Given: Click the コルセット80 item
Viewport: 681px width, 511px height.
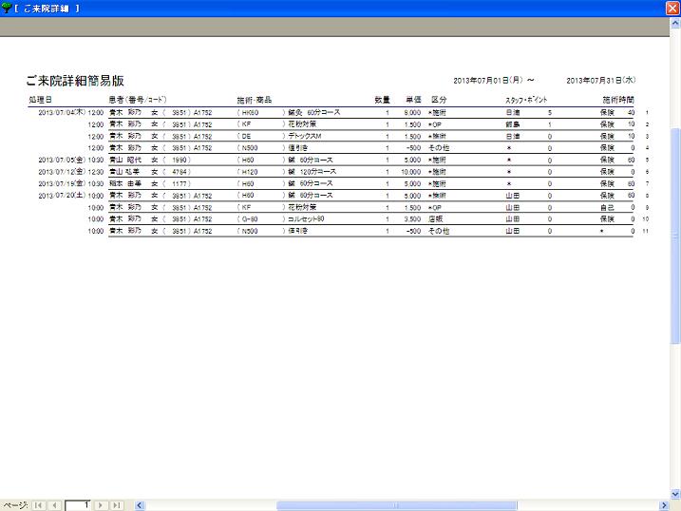Looking at the screenshot, I should point(306,218).
